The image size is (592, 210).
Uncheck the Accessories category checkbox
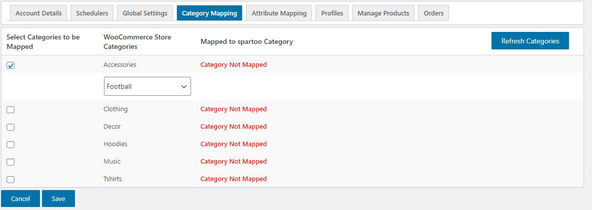coord(10,65)
